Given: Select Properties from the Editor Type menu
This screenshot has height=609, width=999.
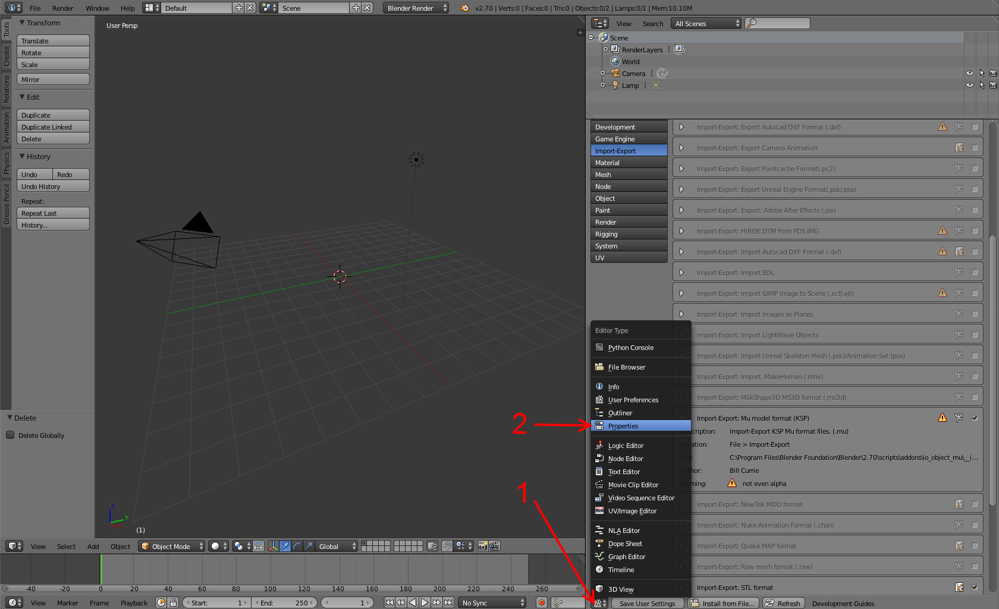Looking at the screenshot, I should click(x=623, y=426).
